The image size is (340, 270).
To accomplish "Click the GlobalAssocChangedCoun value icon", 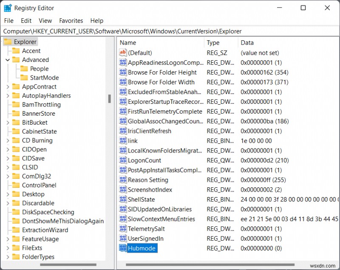I will tap(123, 121).
